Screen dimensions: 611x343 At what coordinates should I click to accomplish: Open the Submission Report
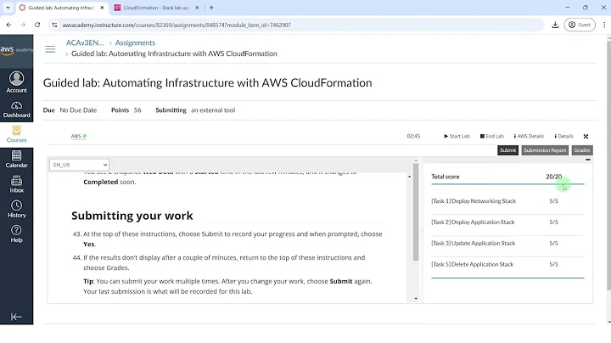coord(545,150)
